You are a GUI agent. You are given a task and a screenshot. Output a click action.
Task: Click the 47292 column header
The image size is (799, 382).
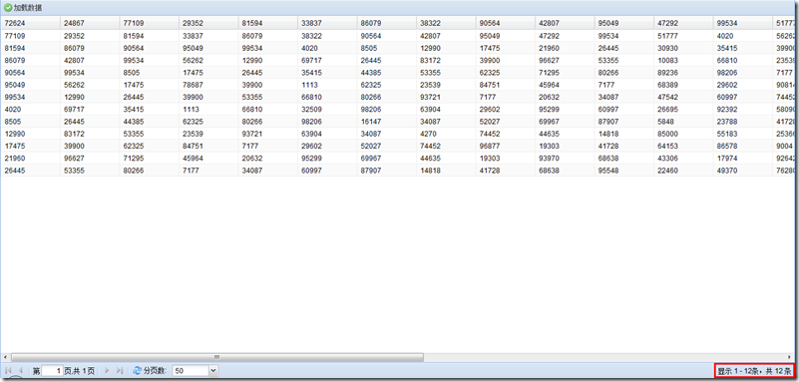pyautogui.click(x=684, y=23)
